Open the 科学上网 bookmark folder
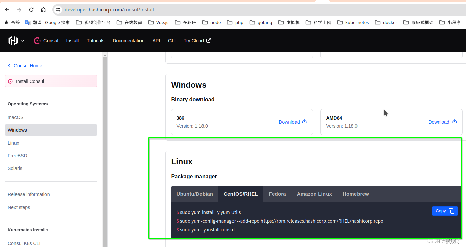 click(318, 22)
